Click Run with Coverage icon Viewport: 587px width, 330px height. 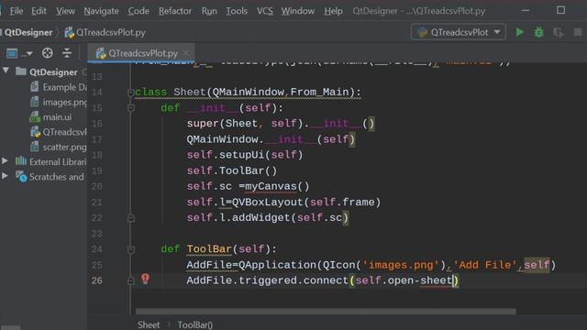558,32
